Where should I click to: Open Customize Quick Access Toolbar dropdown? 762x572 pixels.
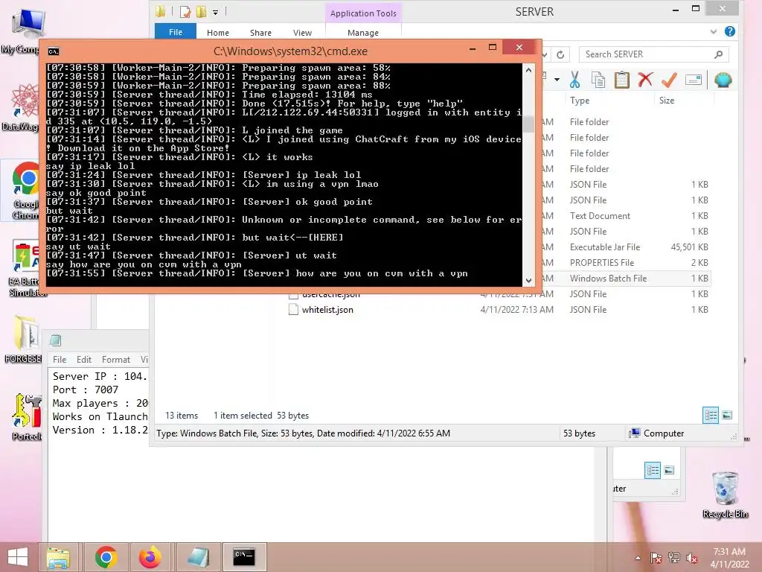point(215,12)
